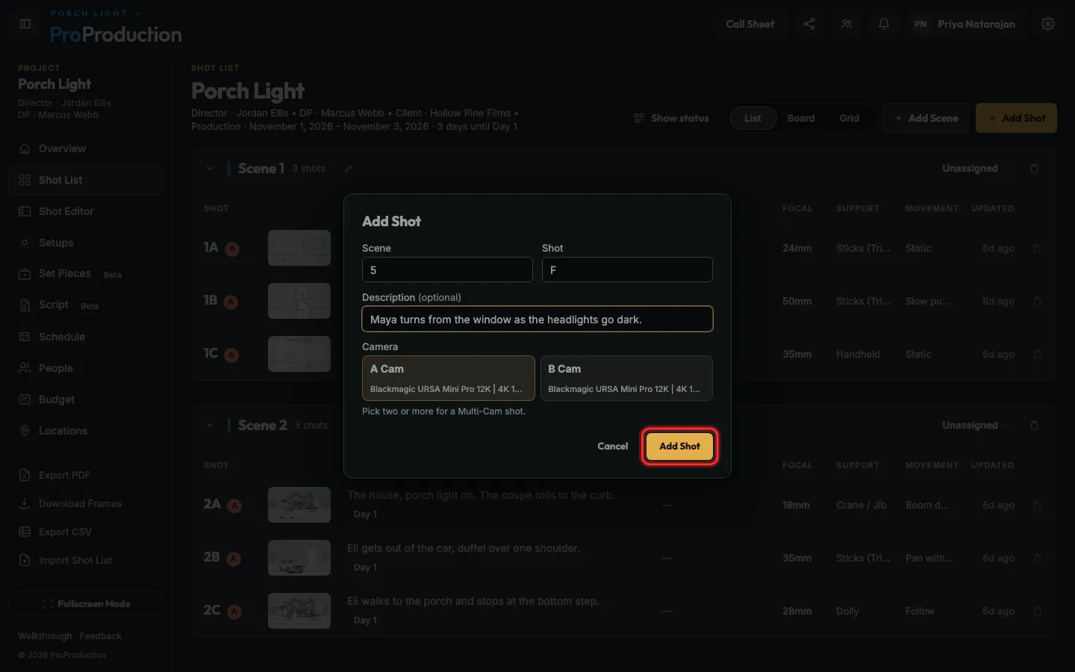Go to Schedule in the sidebar

pos(87,337)
